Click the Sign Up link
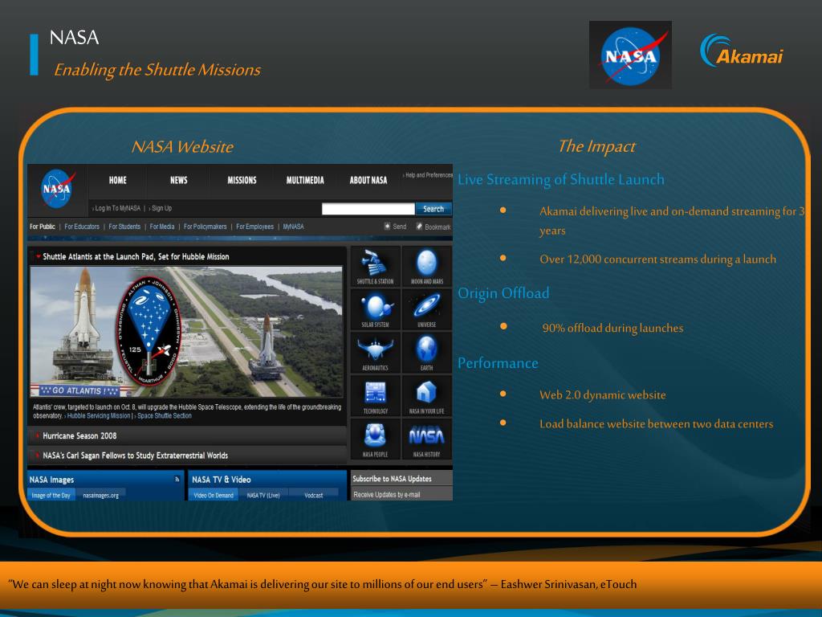822x617 pixels. pyautogui.click(x=161, y=208)
